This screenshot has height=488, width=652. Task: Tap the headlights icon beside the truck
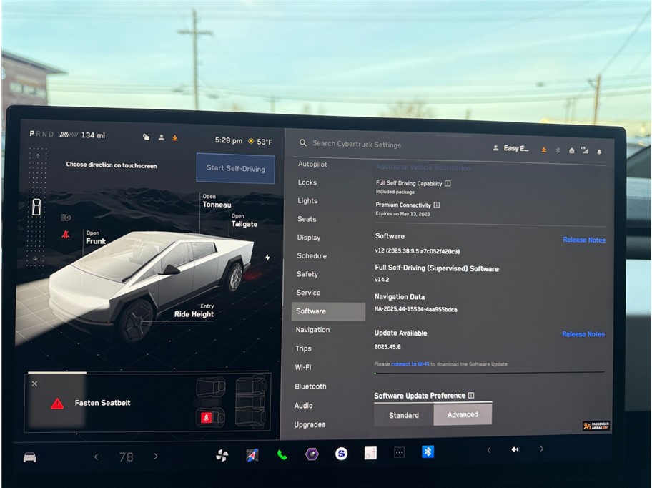(66, 218)
